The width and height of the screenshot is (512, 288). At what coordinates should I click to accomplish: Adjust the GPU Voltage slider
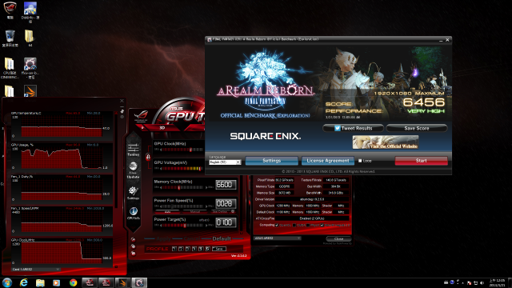click(x=182, y=169)
